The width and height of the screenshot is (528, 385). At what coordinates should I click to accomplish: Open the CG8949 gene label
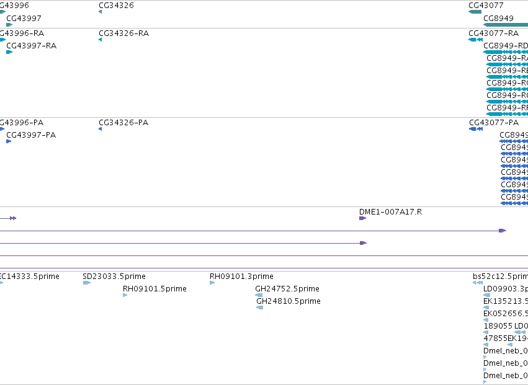pos(498,18)
